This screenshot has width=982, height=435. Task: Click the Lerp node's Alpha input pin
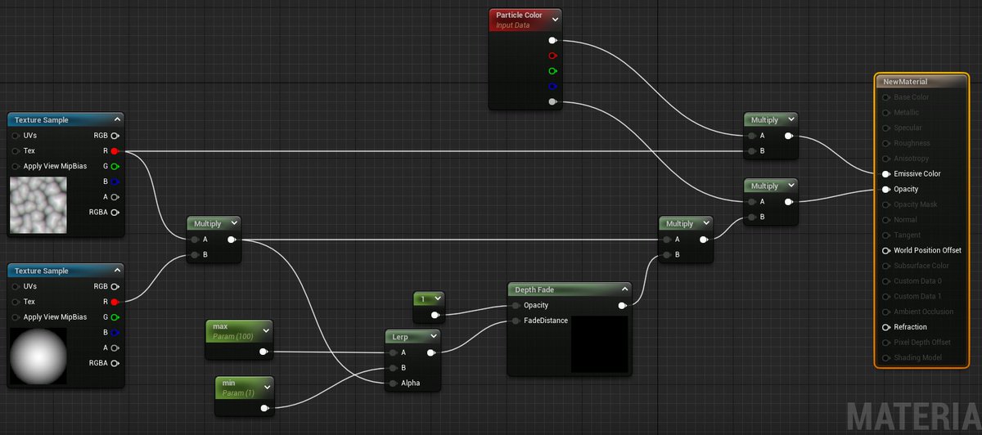[394, 383]
